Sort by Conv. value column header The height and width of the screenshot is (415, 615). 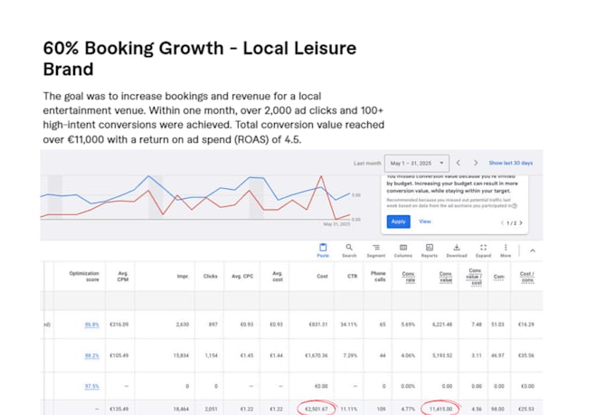tap(446, 277)
